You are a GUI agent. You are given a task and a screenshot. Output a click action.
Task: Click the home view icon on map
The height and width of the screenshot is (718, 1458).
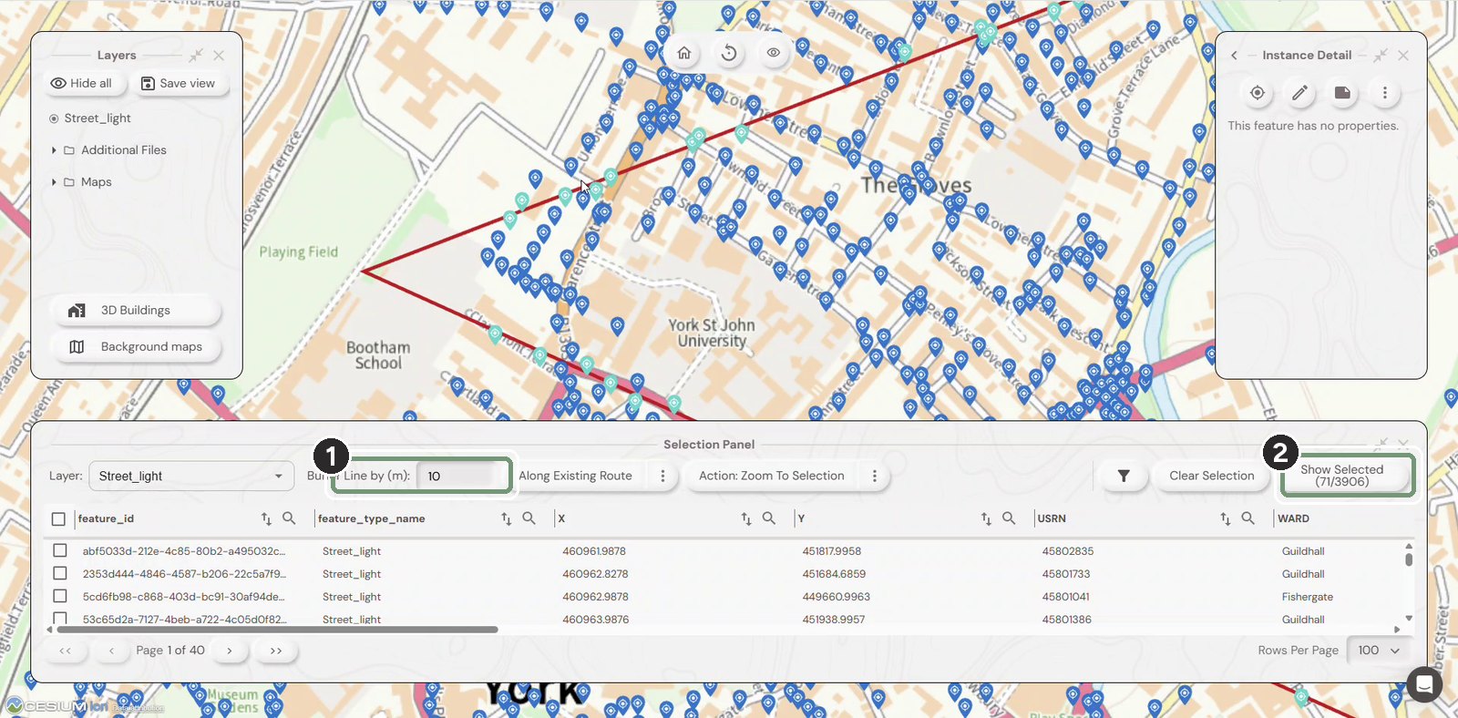[684, 53]
